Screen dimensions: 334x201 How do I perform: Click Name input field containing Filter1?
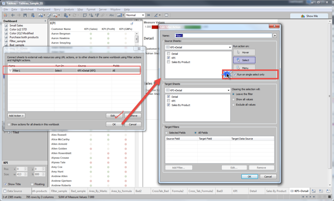(x=223, y=36)
